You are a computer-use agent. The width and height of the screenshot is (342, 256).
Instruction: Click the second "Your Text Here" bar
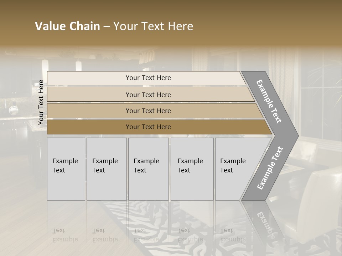tap(148, 95)
